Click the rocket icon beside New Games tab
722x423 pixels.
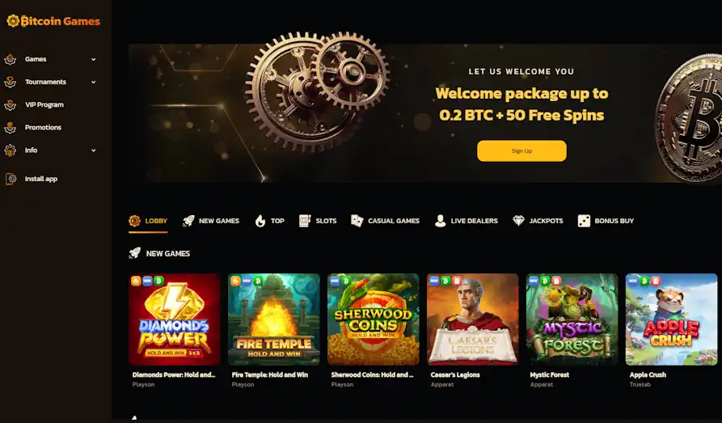click(188, 221)
